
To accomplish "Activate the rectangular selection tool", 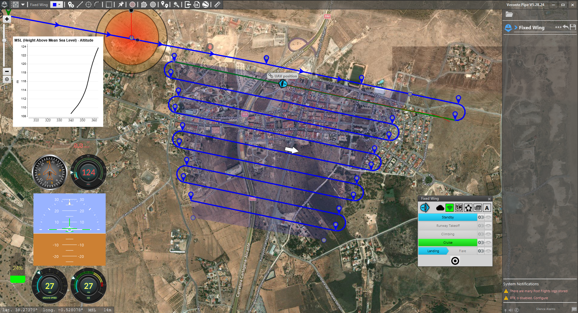I will point(109,5).
